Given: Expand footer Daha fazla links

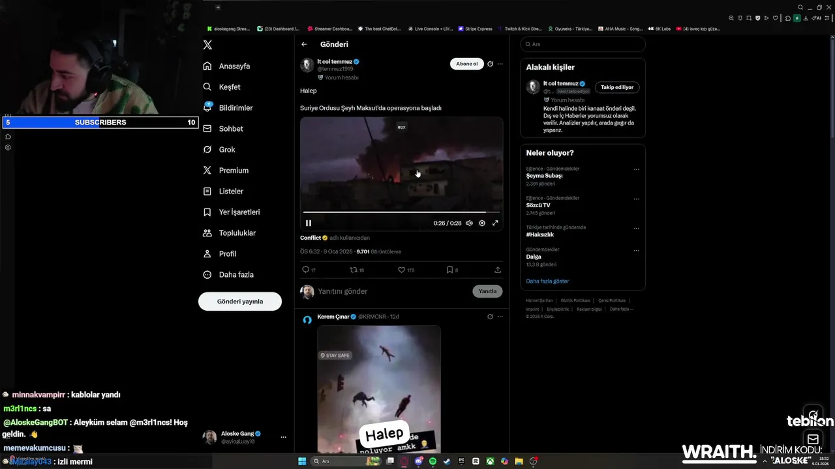Looking at the screenshot, I should [x=622, y=309].
